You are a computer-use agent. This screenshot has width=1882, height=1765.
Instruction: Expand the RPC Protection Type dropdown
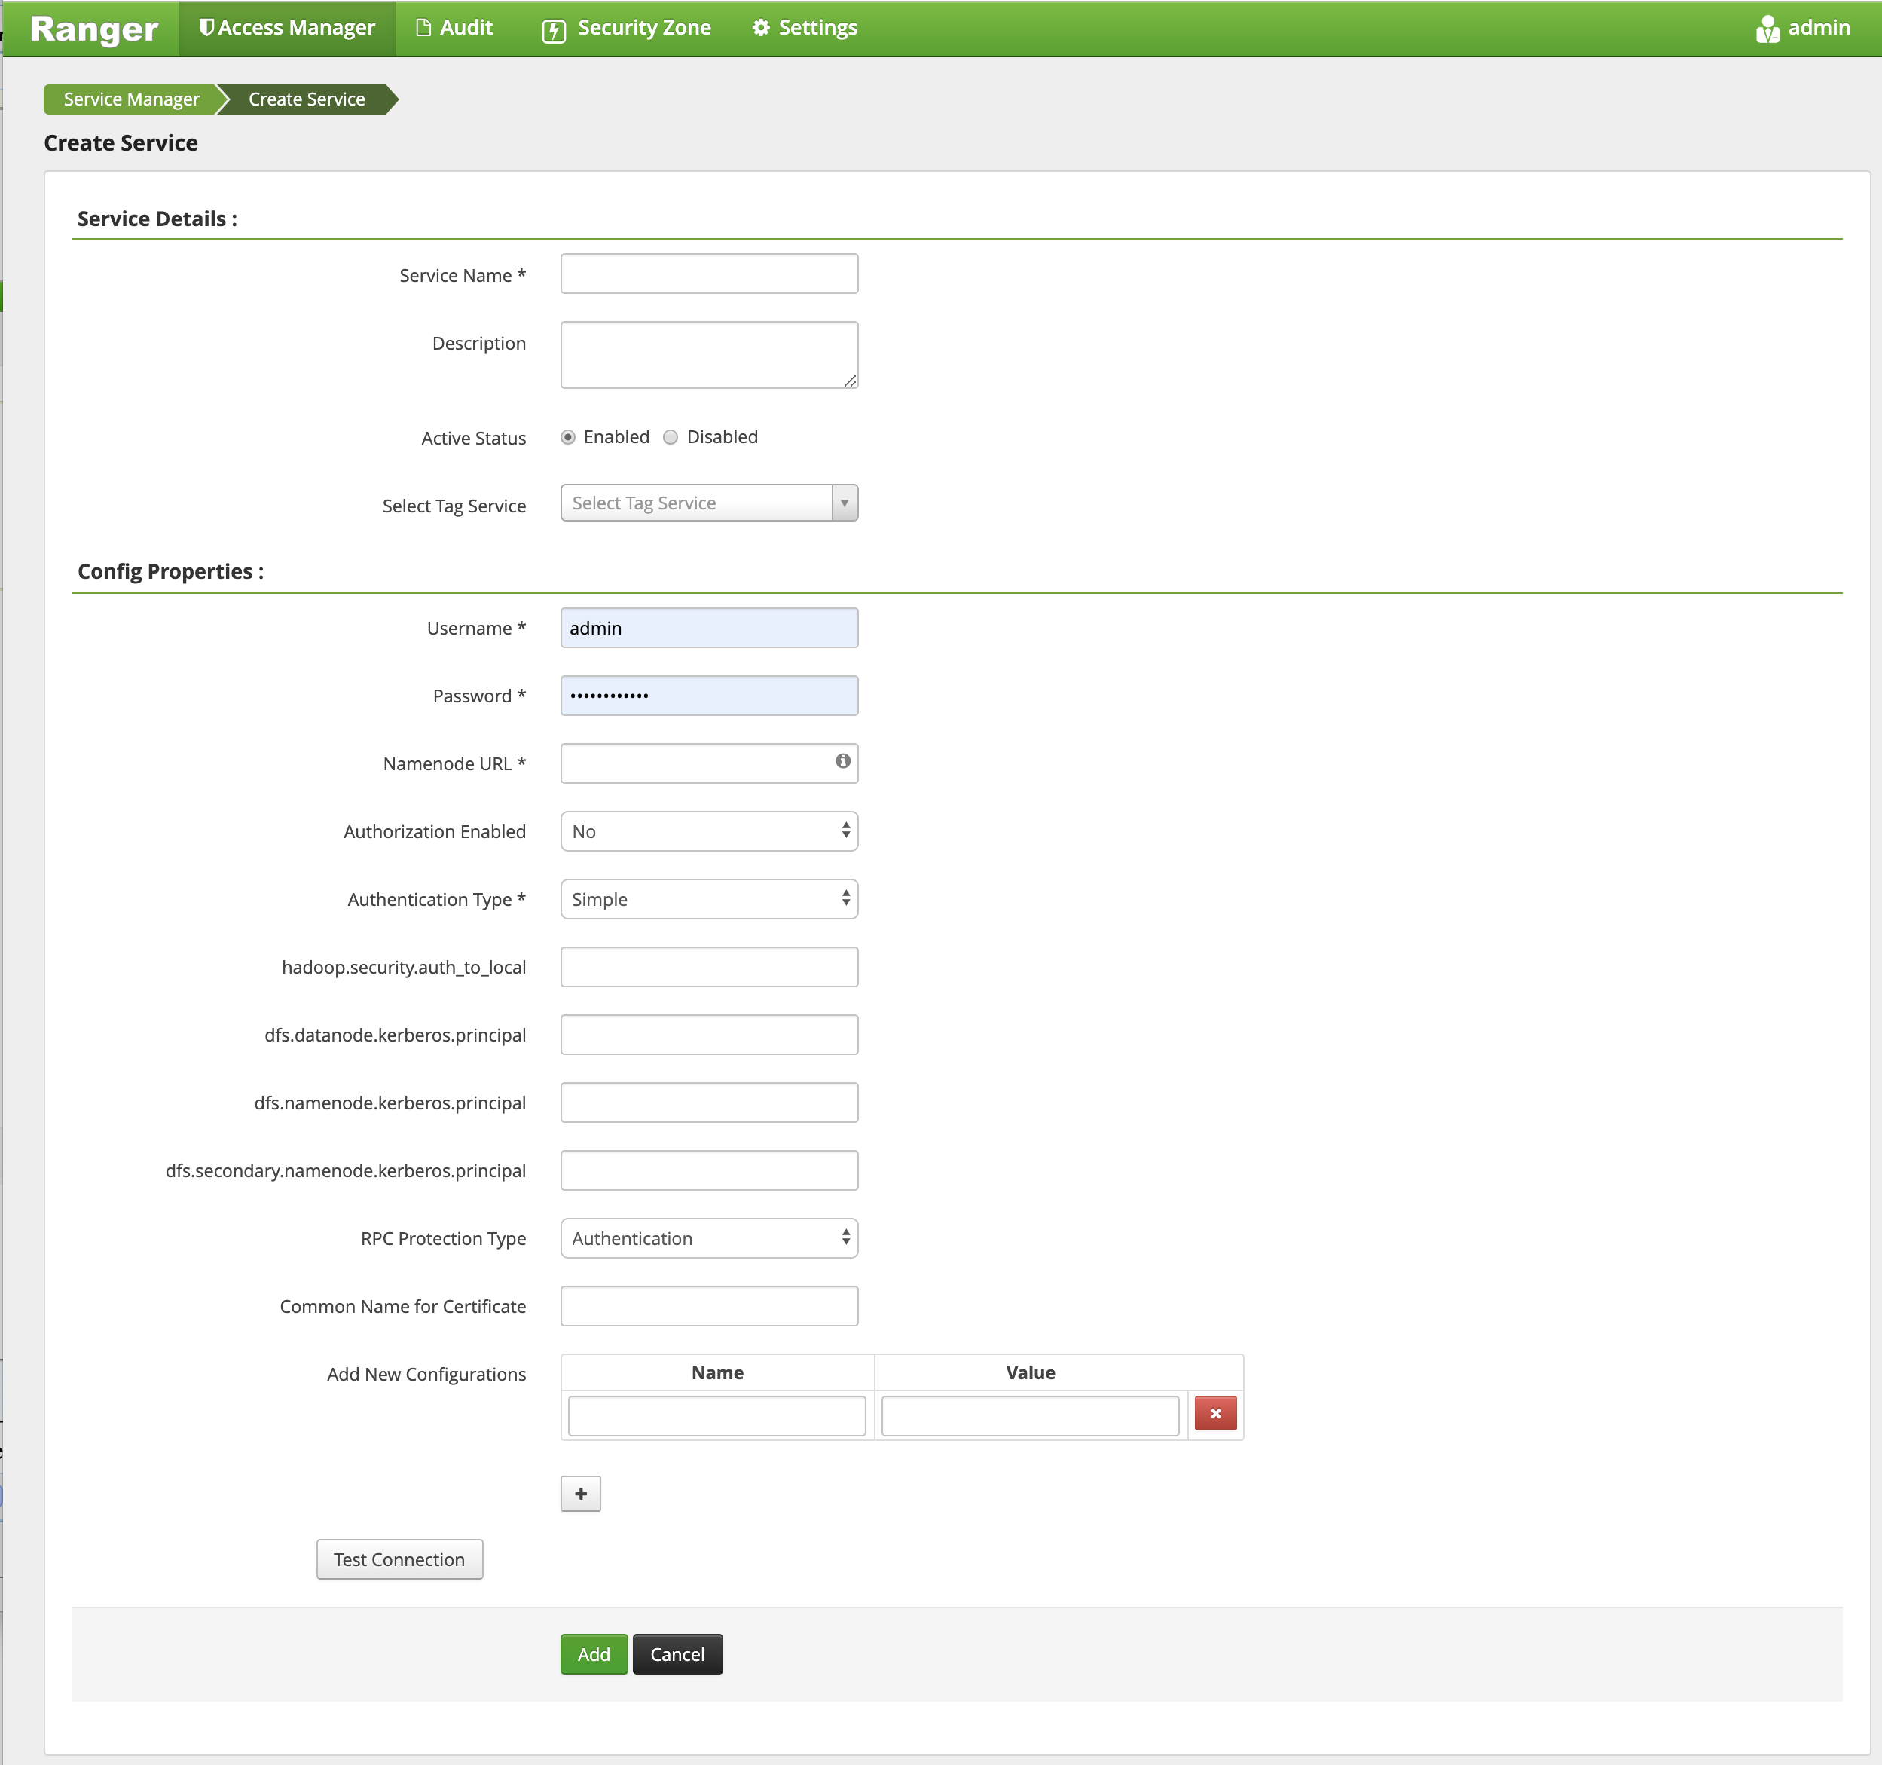[x=708, y=1237]
